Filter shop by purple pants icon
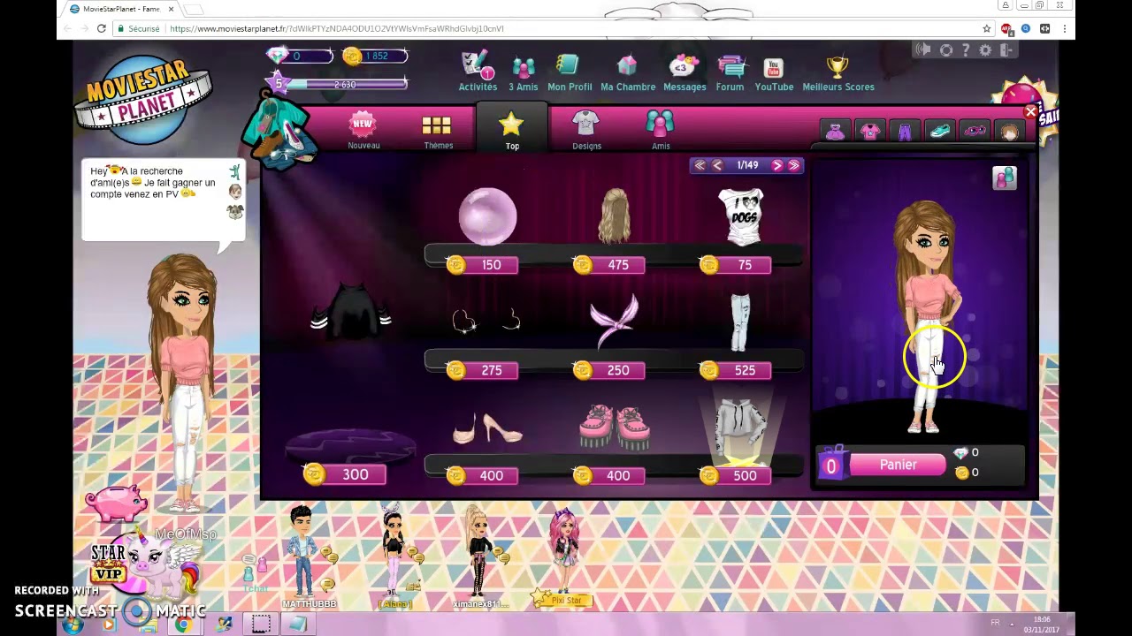 pos(905,132)
